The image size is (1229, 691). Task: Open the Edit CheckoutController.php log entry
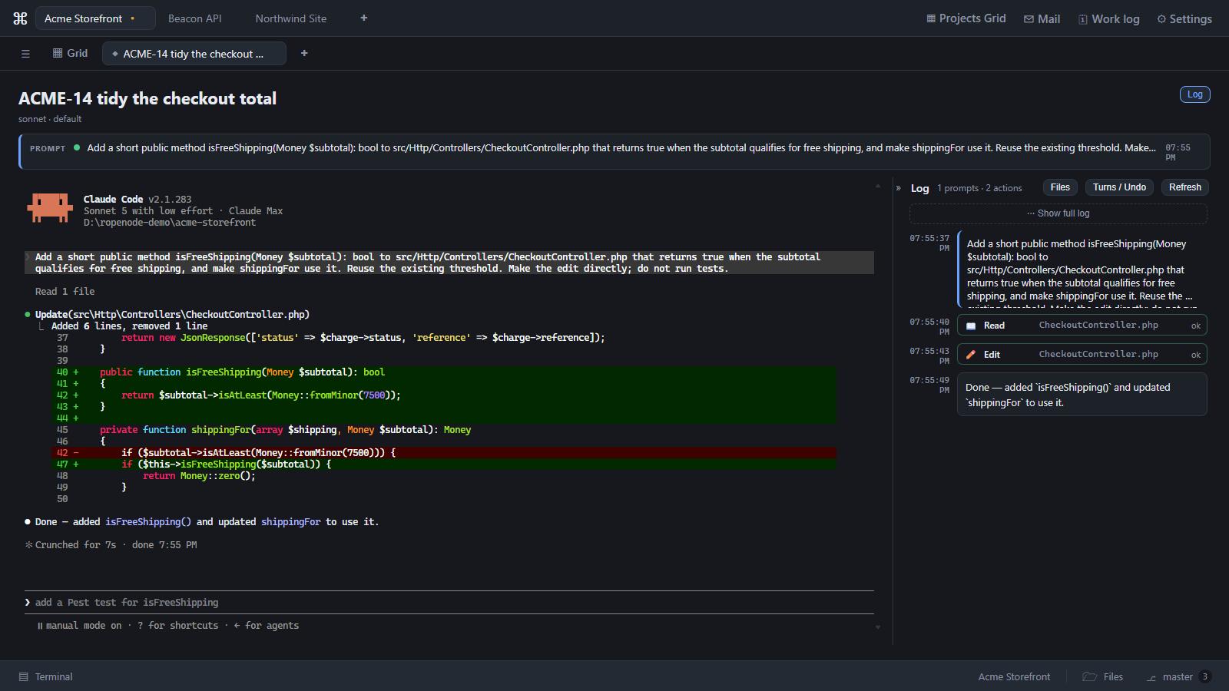pyautogui.click(x=1082, y=355)
